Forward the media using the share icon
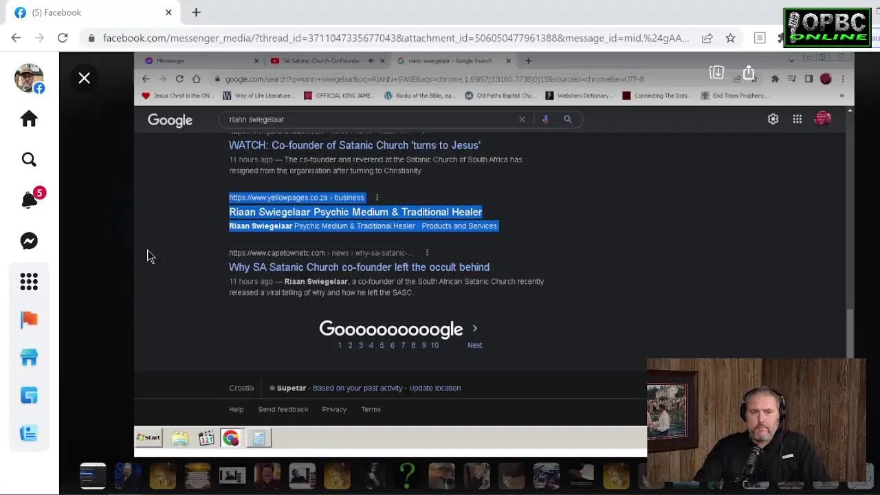 click(x=749, y=73)
